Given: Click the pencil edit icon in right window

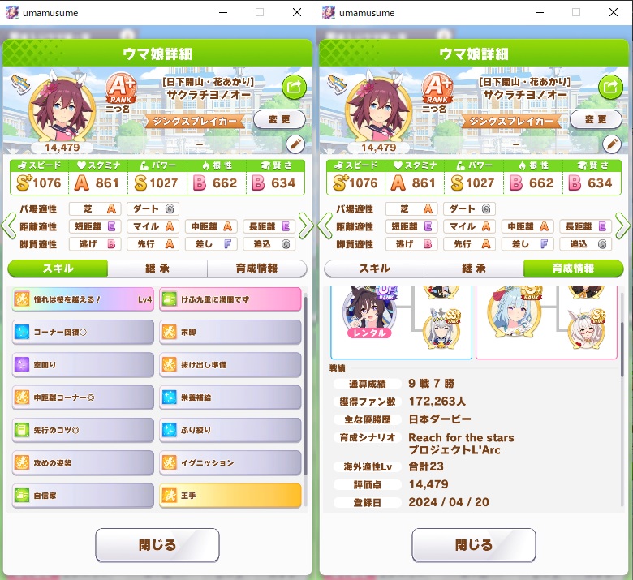Looking at the screenshot, I should 612,144.
